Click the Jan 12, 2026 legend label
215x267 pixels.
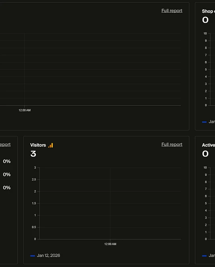pyautogui.click(x=48, y=255)
